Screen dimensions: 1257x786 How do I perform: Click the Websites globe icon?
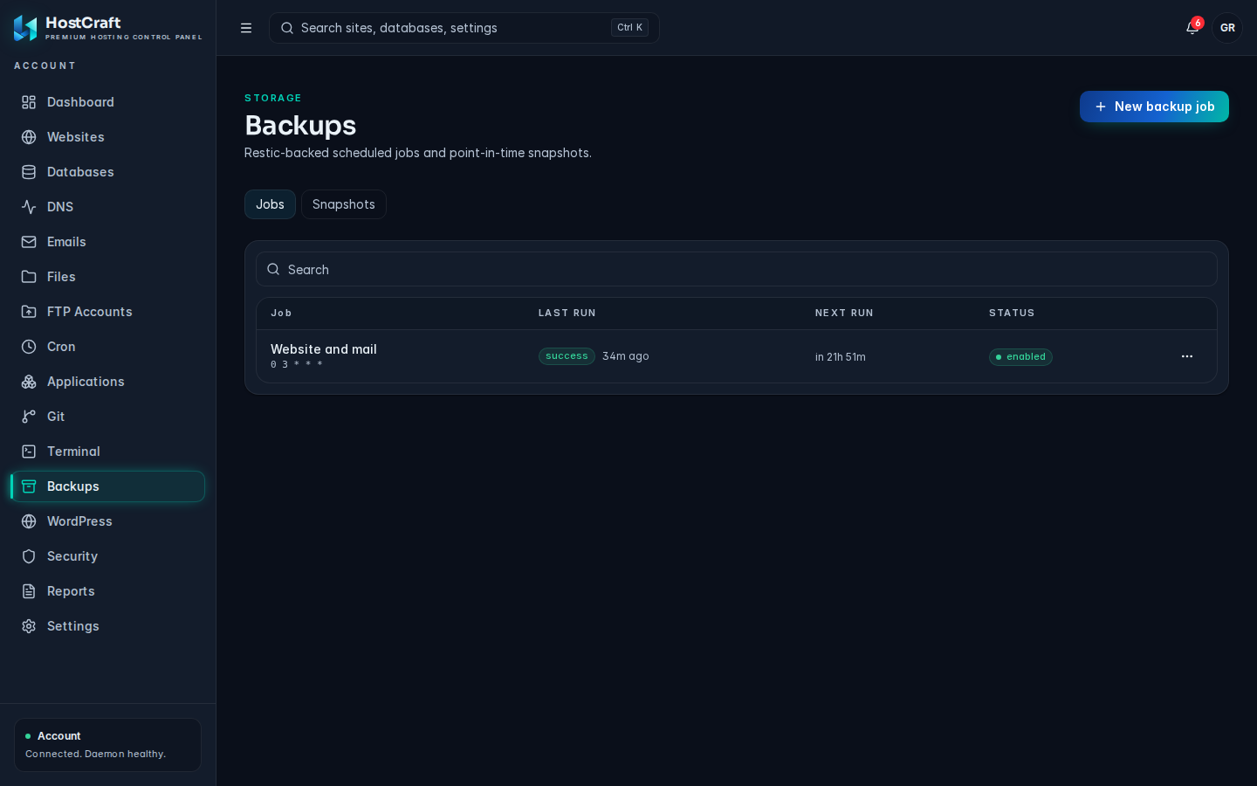click(x=29, y=137)
